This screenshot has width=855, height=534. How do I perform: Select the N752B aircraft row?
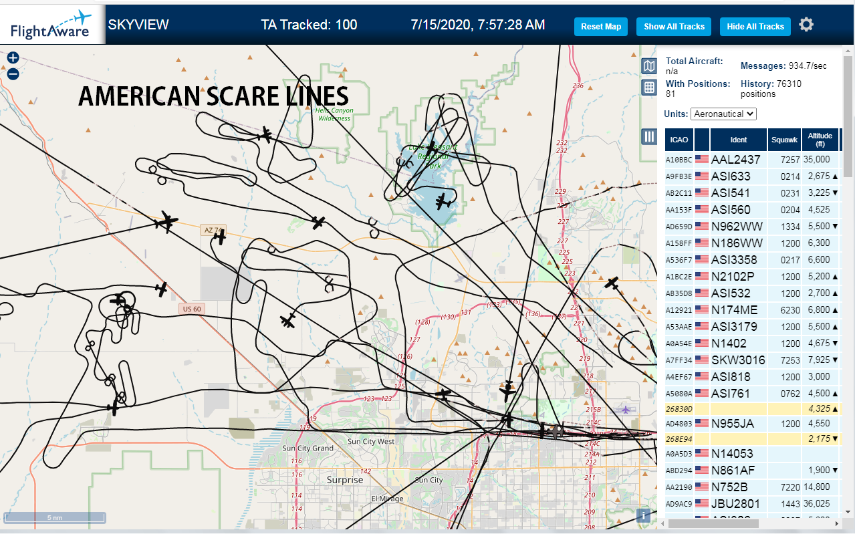point(752,487)
